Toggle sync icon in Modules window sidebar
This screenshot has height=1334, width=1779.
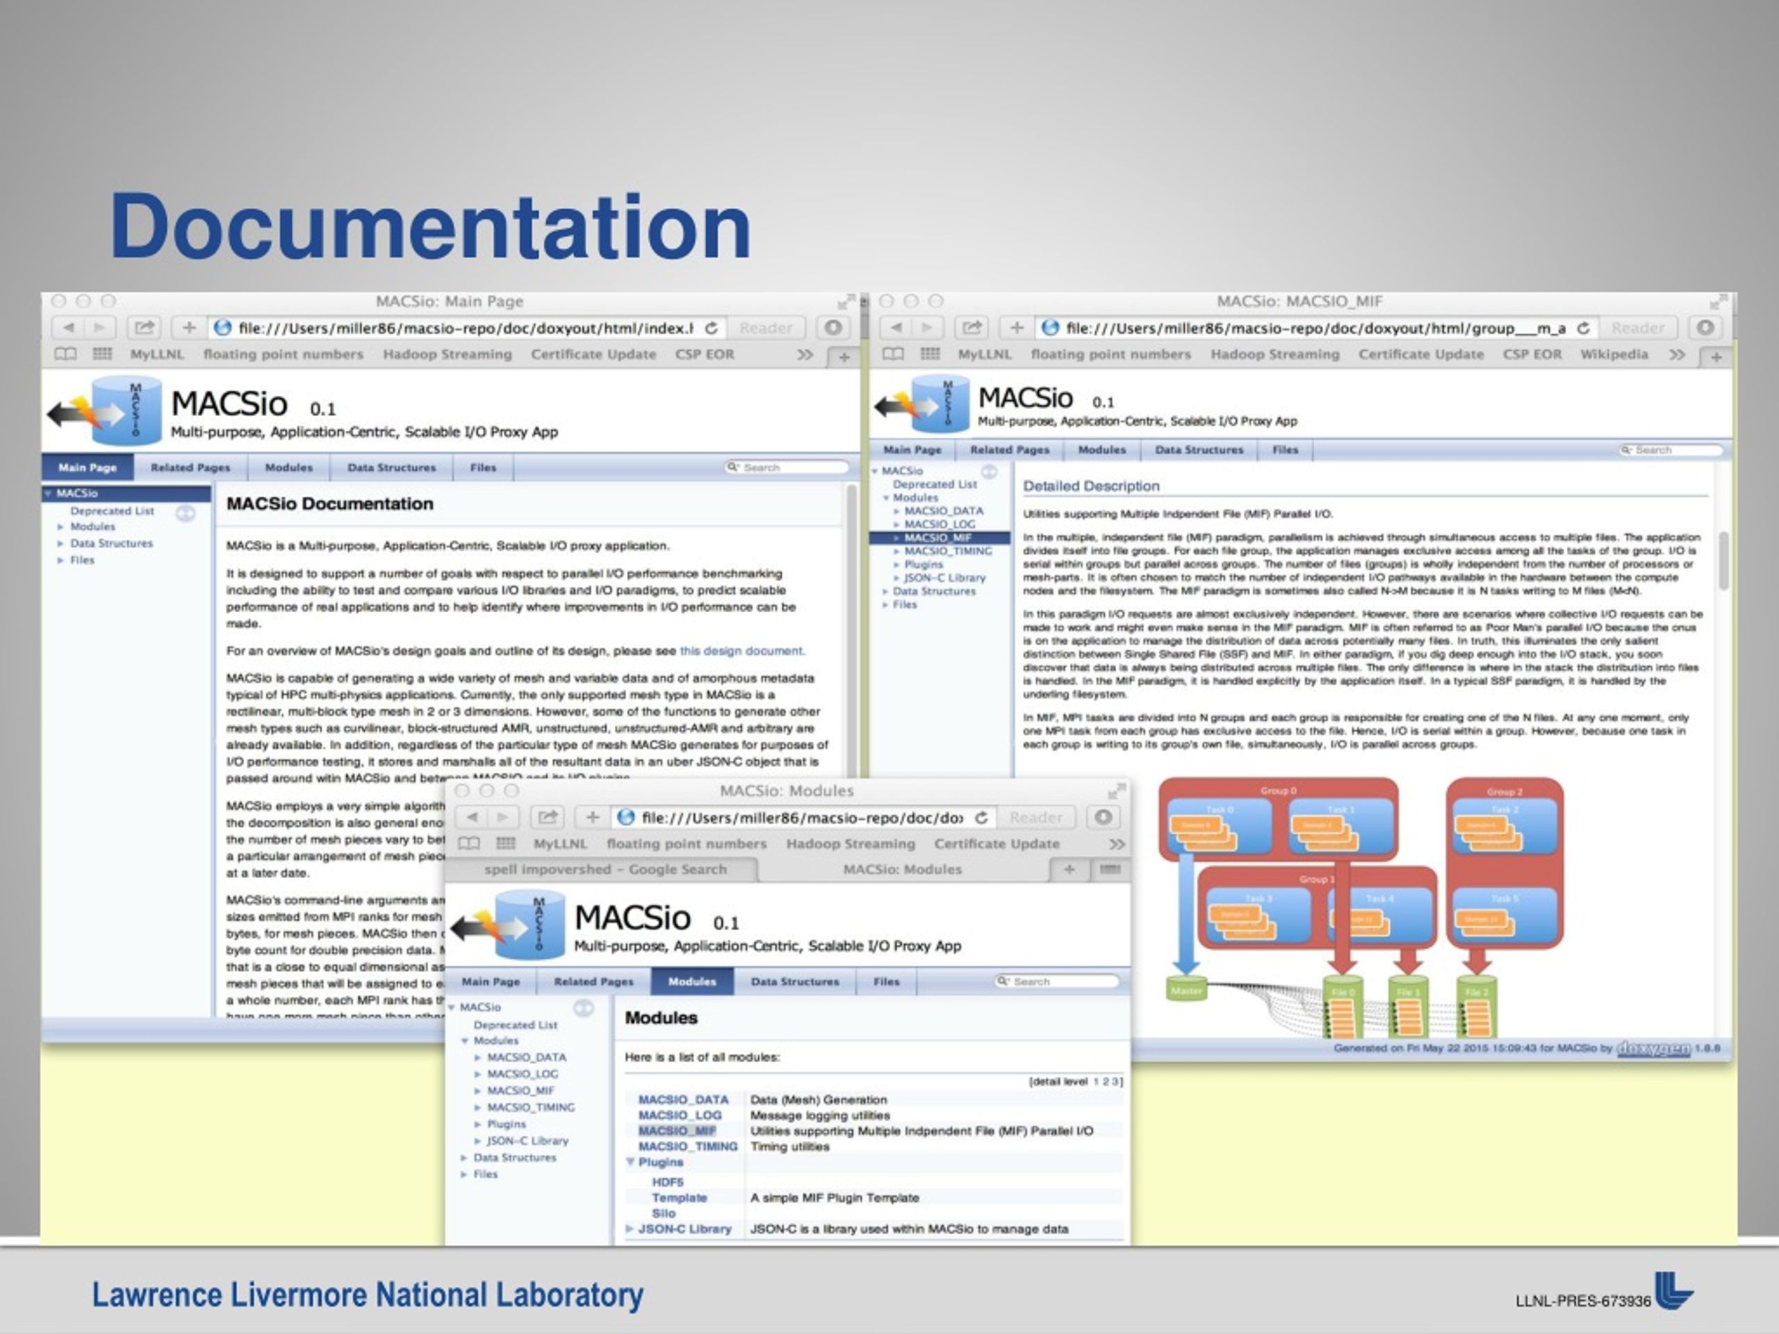[x=584, y=1008]
